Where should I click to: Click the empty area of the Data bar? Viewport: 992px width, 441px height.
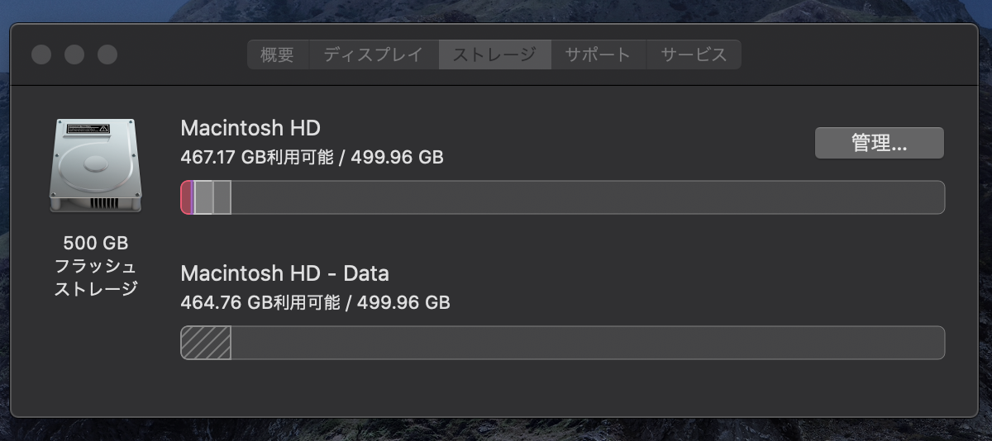[x=579, y=343]
